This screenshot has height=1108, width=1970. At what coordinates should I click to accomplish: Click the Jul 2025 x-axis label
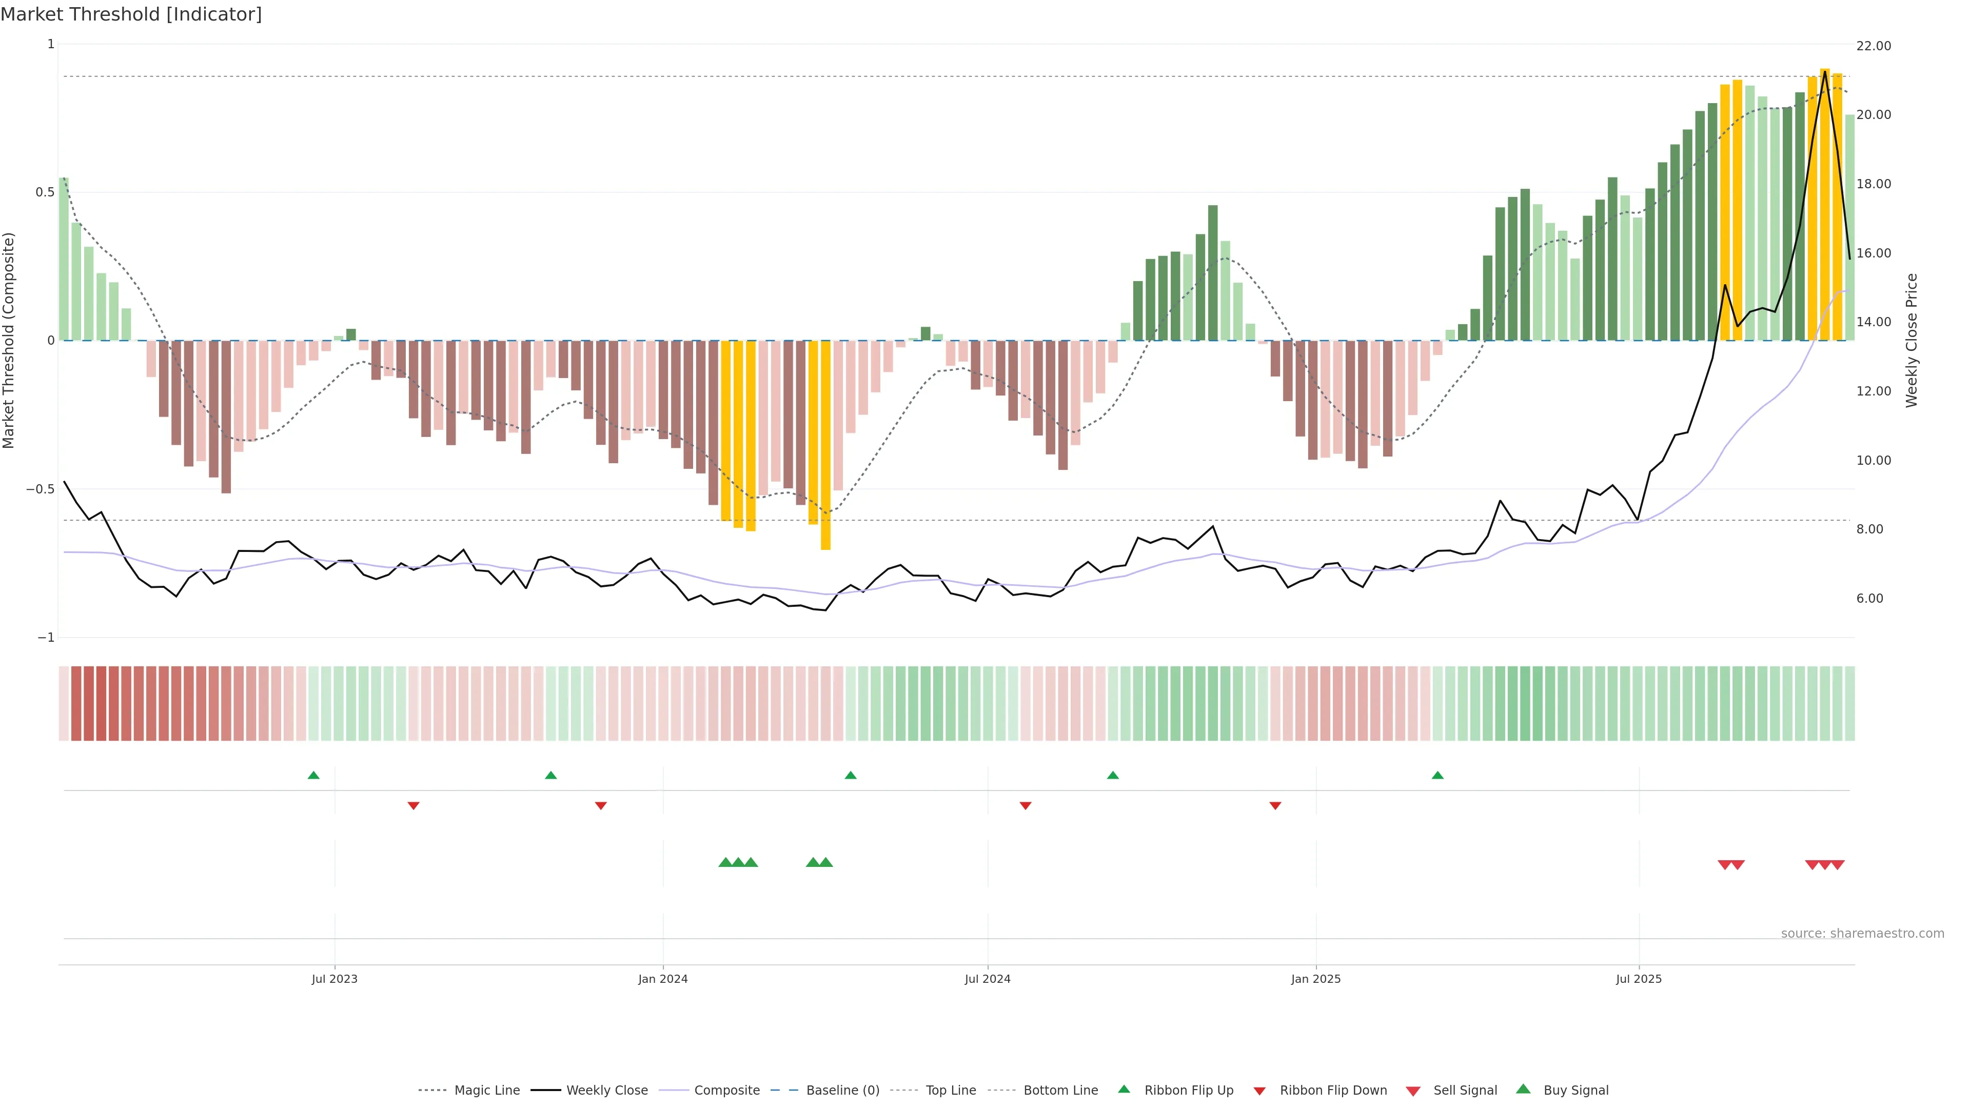[x=1639, y=979]
